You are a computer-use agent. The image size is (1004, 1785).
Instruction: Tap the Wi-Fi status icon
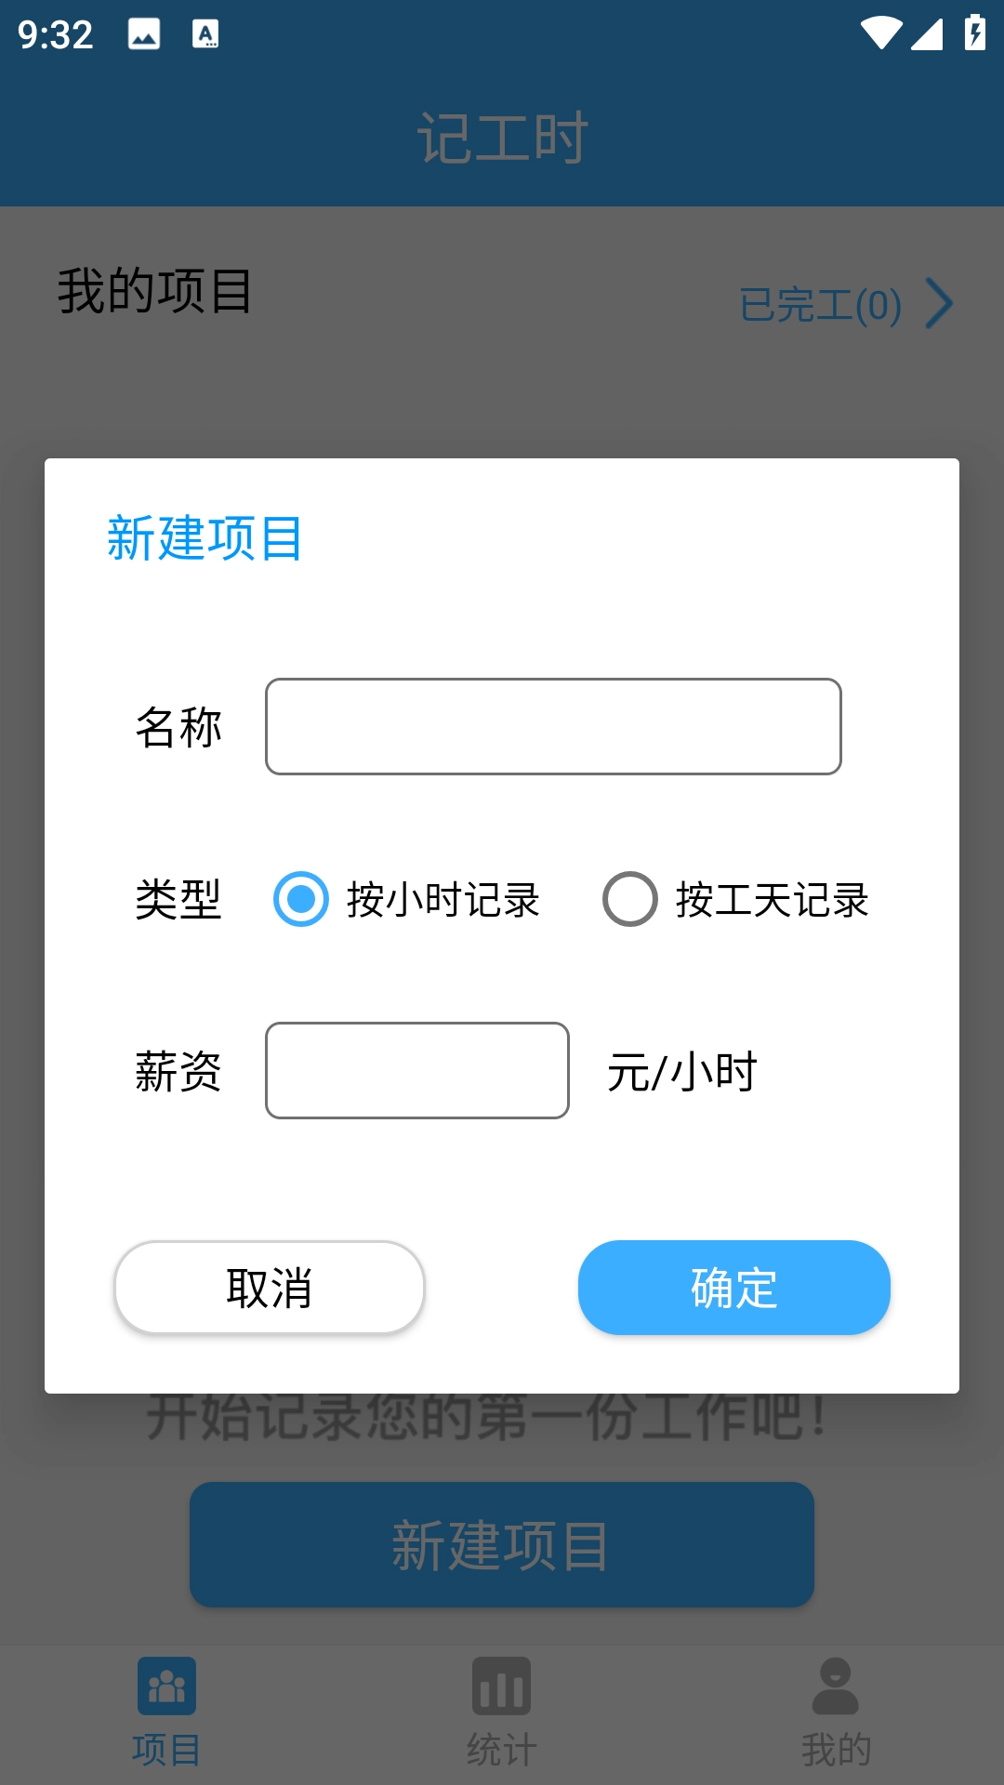pyautogui.click(x=880, y=34)
